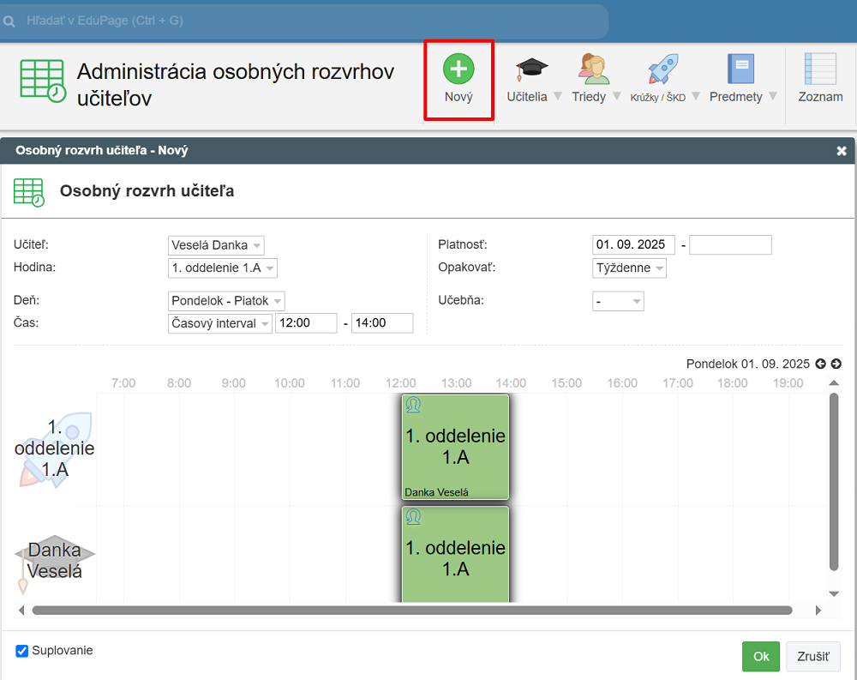Viewport: 857px width, 680px height.
Task: Click the green plus Nový icon
Action: (x=458, y=69)
